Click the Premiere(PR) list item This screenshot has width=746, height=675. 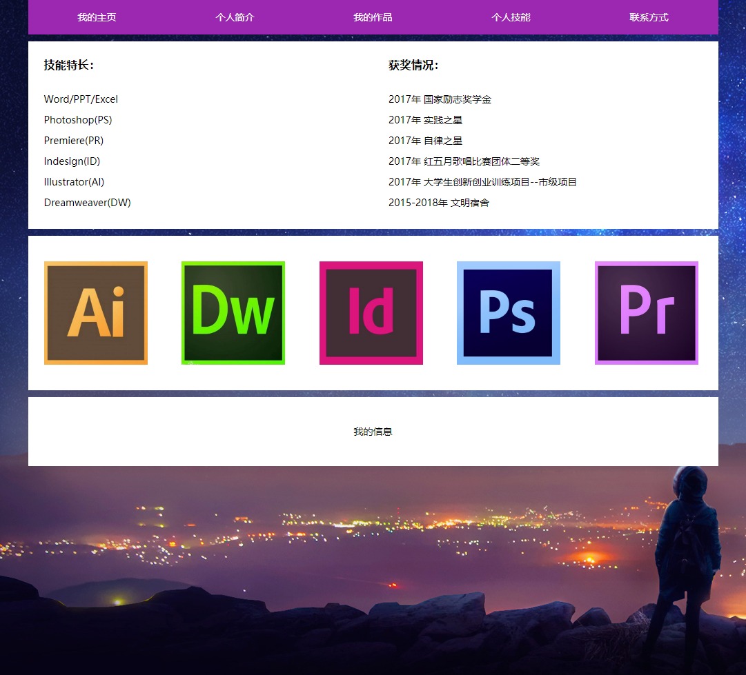pos(74,141)
